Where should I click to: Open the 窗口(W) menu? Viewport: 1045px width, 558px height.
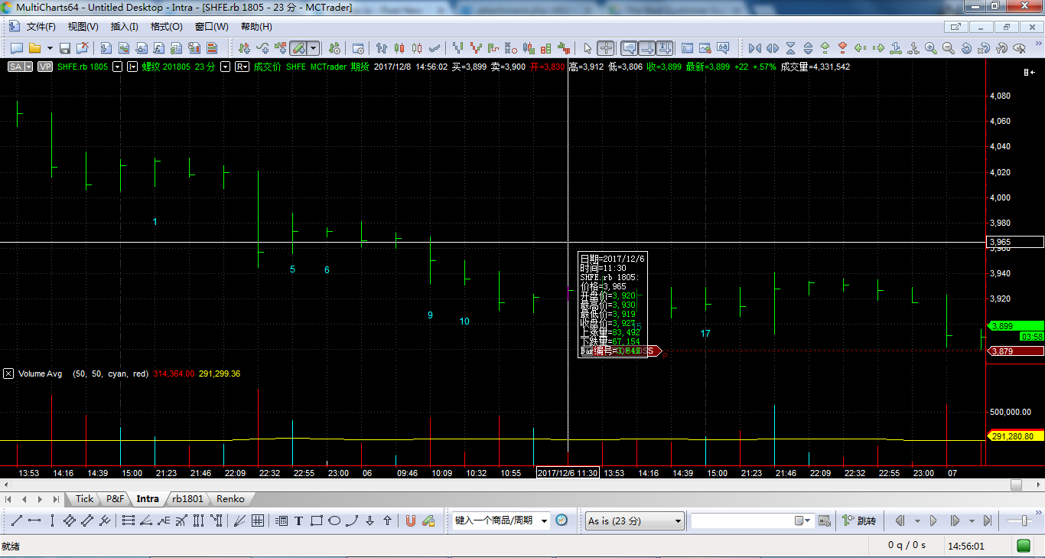211,26
